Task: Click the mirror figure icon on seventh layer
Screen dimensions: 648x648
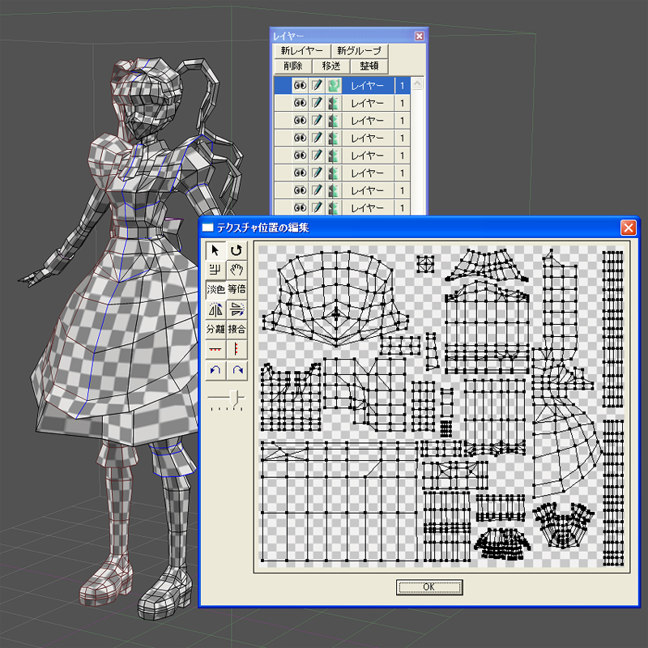Action: point(334,190)
